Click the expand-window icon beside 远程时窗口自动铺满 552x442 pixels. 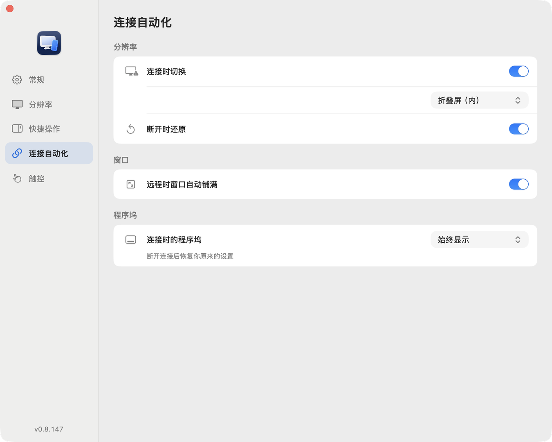pyautogui.click(x=131, y=185)
